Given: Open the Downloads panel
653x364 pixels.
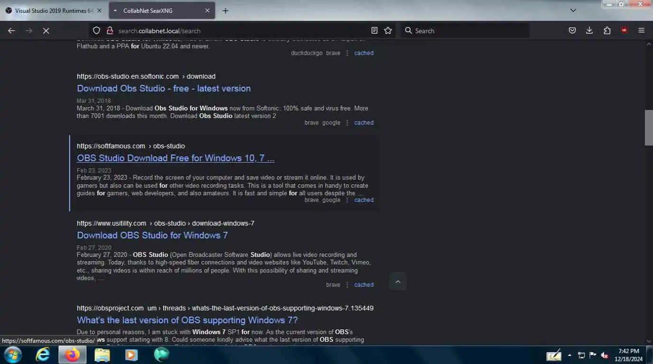Looking at the screenshot, I should (589, 30).
